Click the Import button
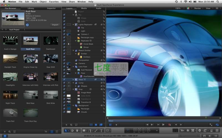222x138 pixels. 55,25
